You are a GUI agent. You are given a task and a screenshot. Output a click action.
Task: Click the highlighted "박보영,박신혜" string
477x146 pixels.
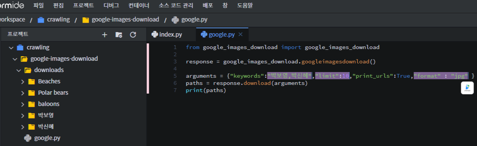coord(290,76)
